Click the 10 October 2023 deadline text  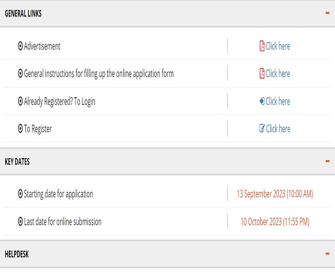[275, 222]
